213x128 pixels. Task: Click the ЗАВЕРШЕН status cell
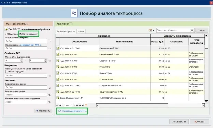tap(197, 67)
